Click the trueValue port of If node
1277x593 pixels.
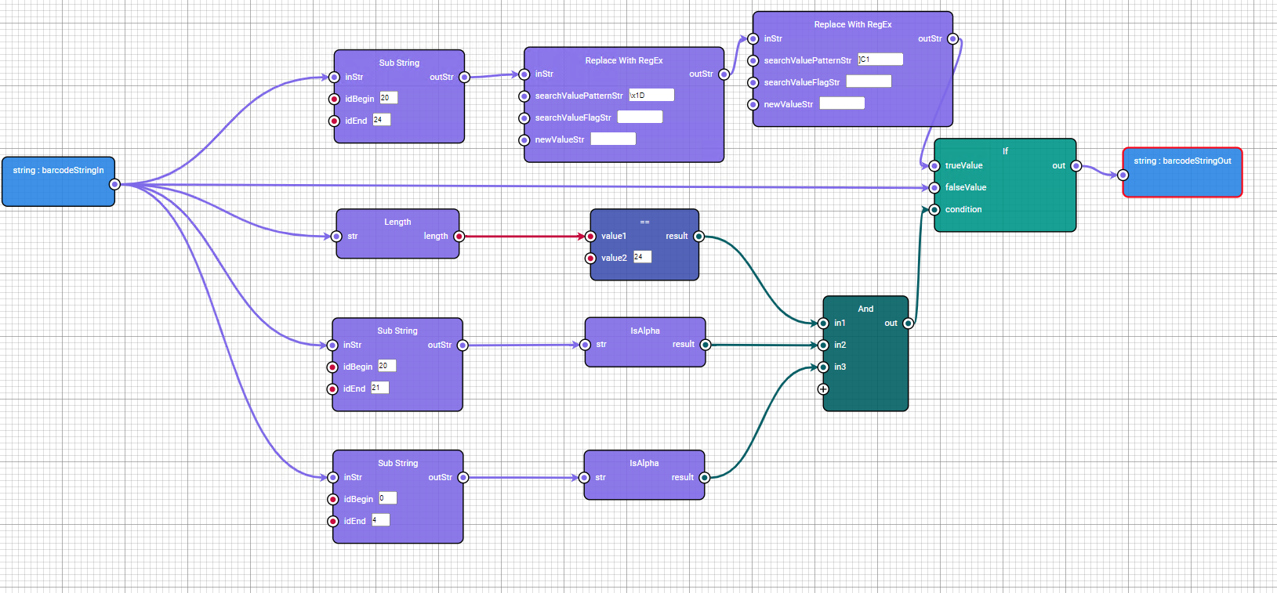click(x=934, y=166)
